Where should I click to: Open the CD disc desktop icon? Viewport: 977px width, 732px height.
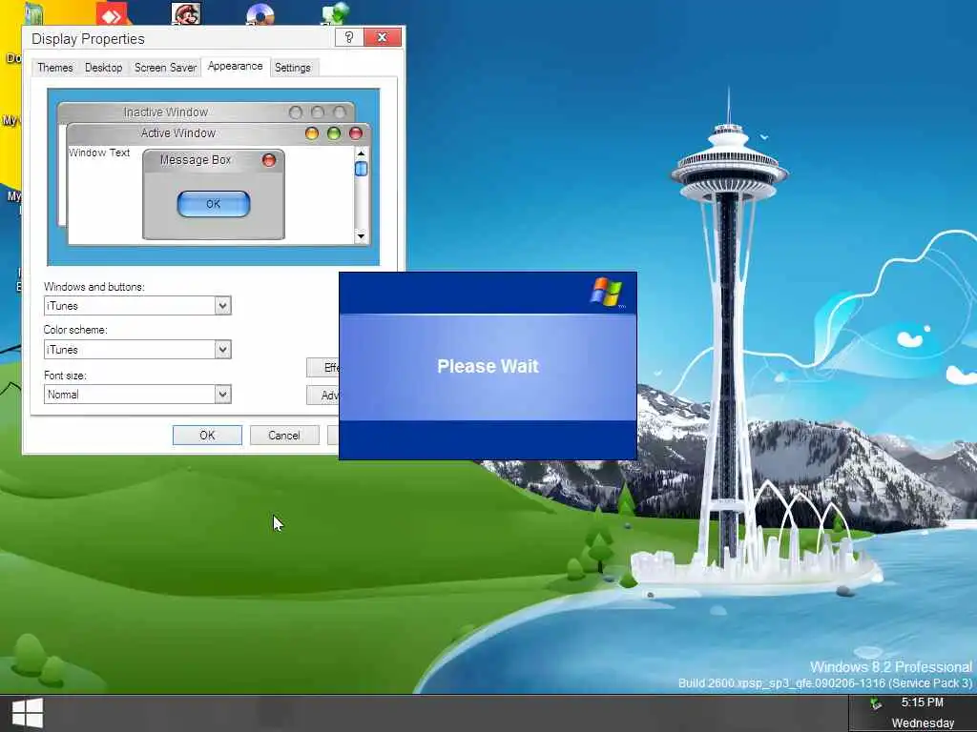[260, 13]
